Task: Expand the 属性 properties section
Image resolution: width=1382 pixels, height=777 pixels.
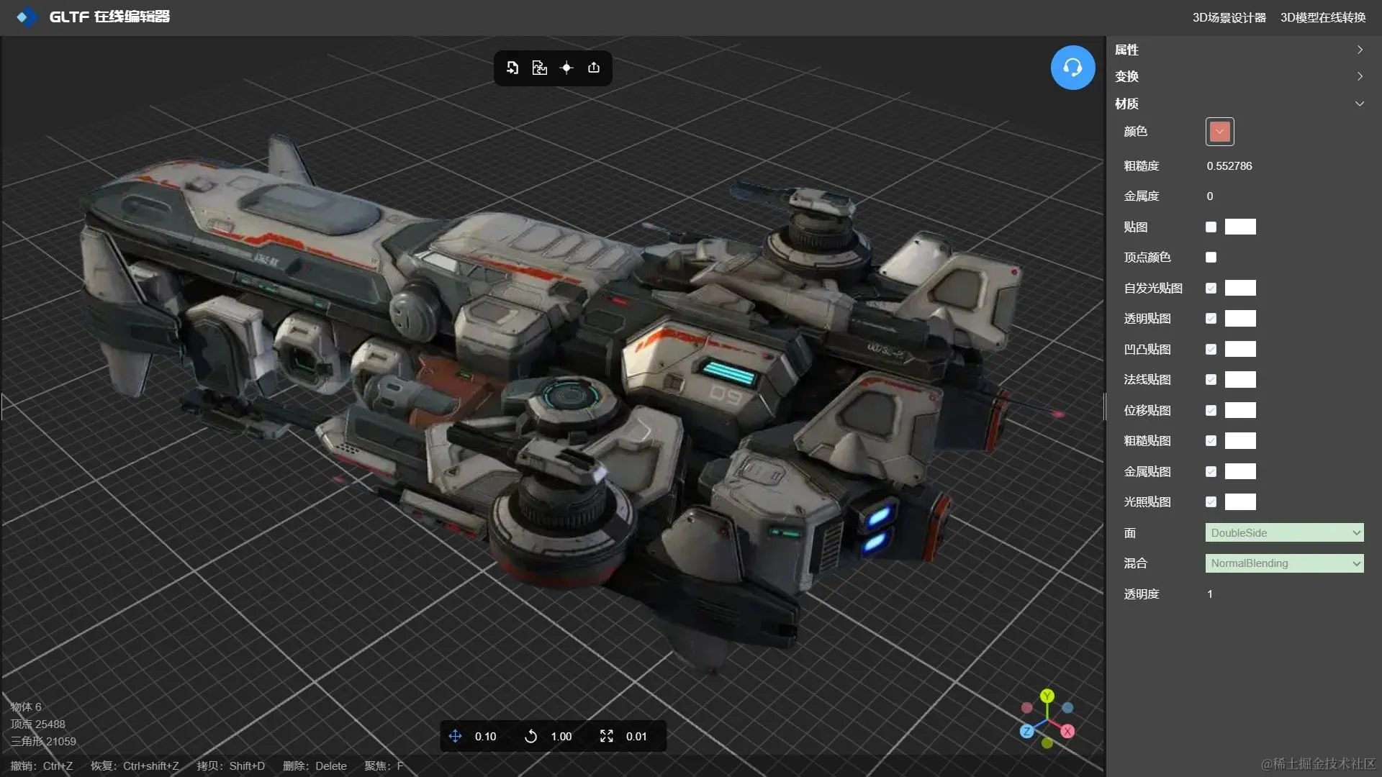Action: pos(1238,50)
